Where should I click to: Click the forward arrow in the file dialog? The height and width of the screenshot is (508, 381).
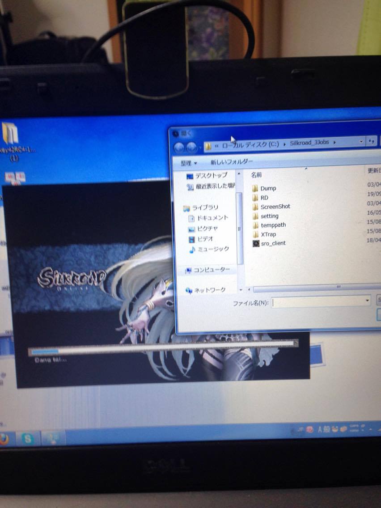tap(191, 148)
